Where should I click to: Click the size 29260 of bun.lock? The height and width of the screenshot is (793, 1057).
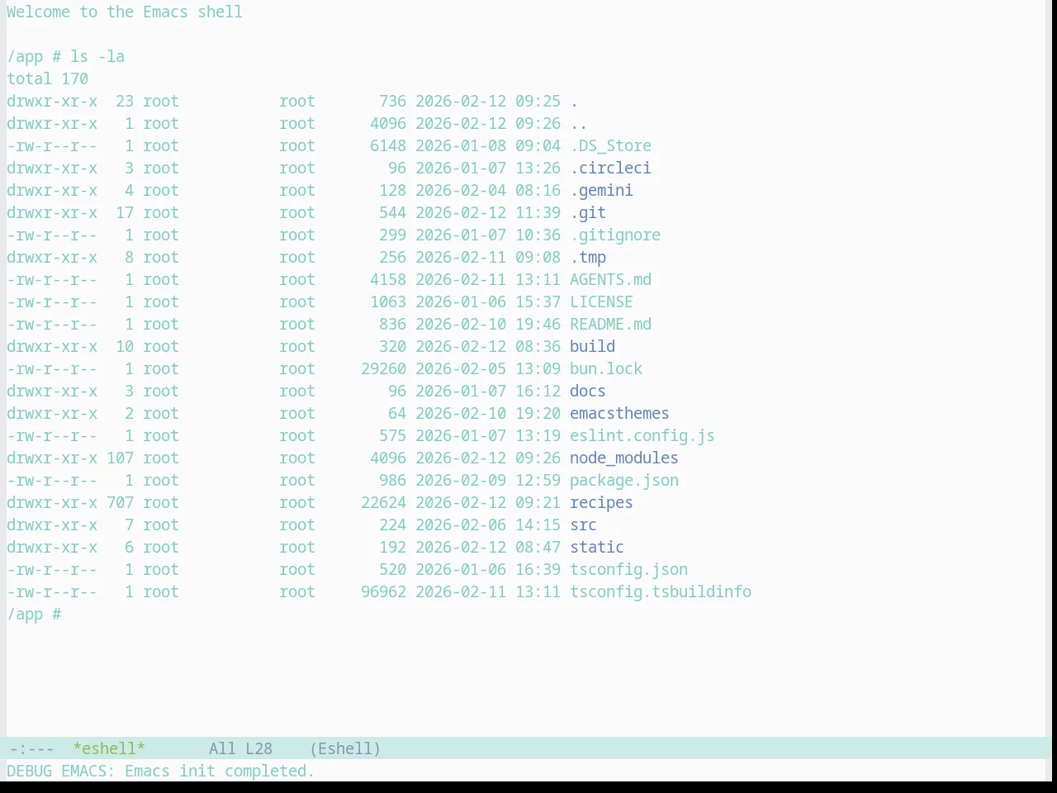point(383,369)
